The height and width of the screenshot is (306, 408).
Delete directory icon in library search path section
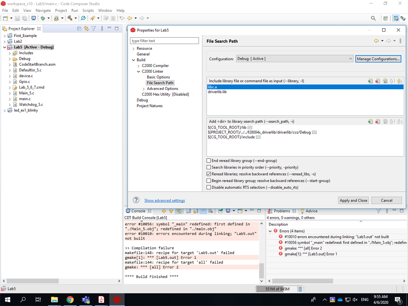click(x=377, y=122)
